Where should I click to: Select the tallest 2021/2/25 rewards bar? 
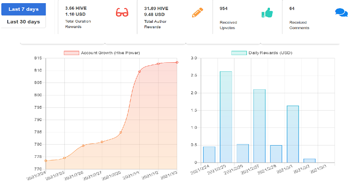point(226,117)
